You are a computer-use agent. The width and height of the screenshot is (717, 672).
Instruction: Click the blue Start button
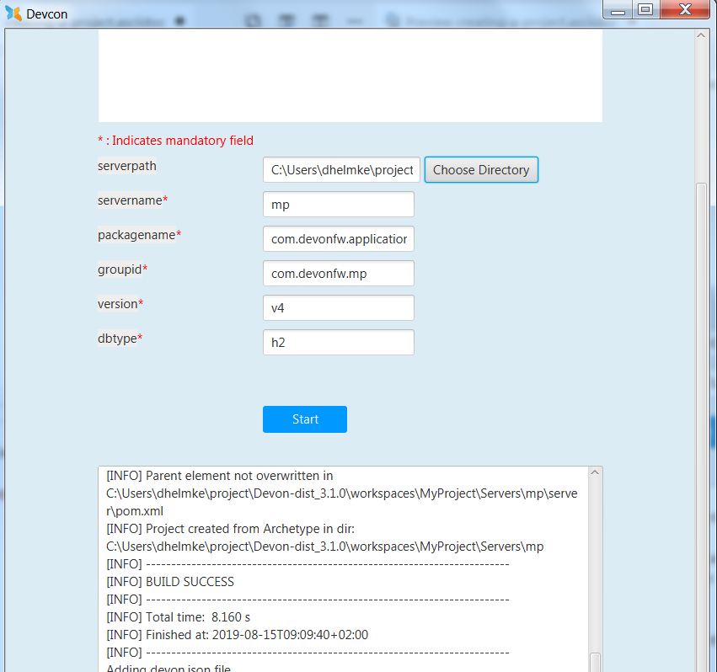(304, 419)
